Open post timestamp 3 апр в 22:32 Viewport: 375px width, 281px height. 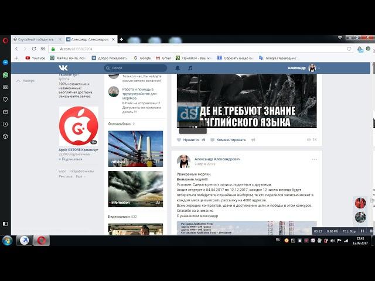(204, 164)
